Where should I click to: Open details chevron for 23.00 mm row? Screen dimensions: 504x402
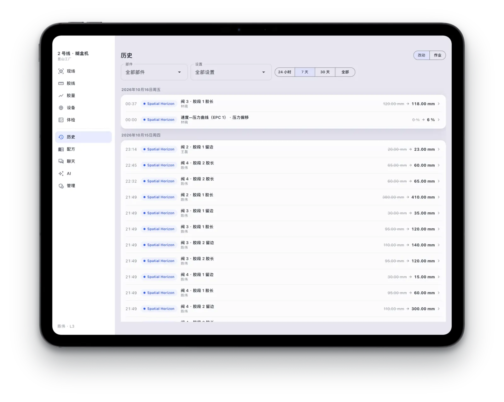[x=438, y=149]
